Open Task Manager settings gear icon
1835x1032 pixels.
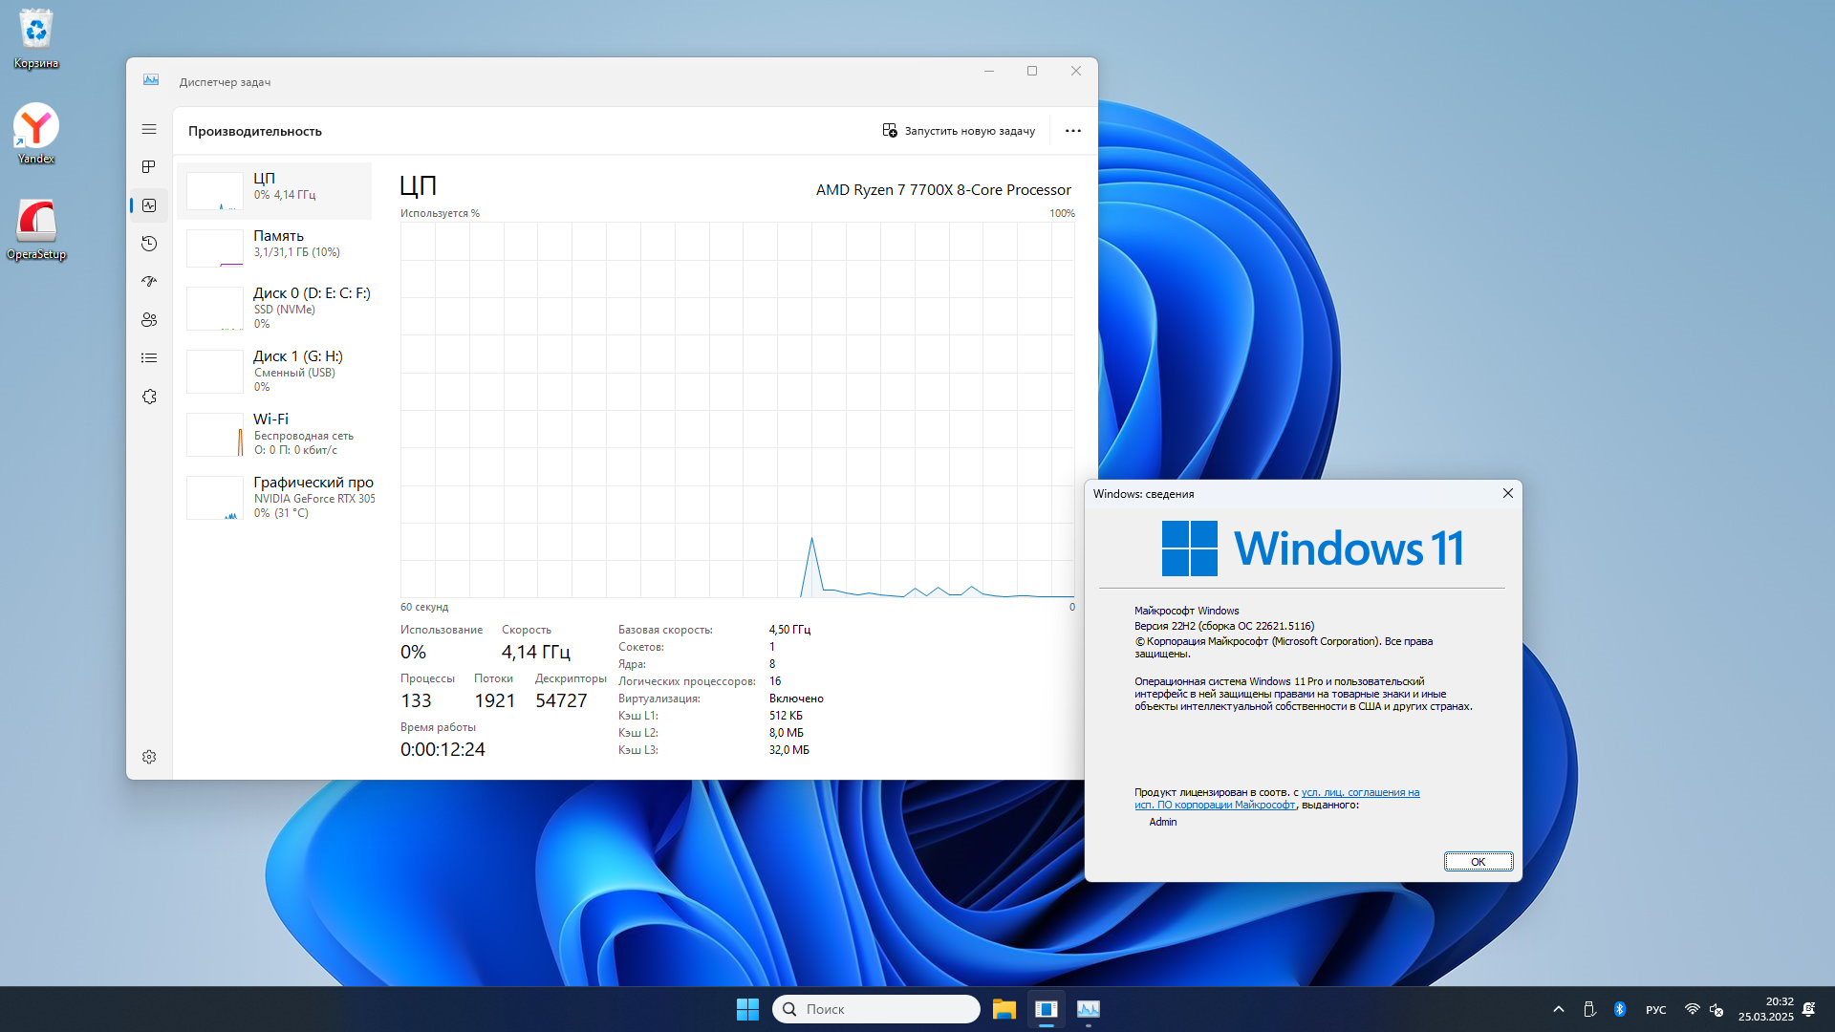click(149, 757)
